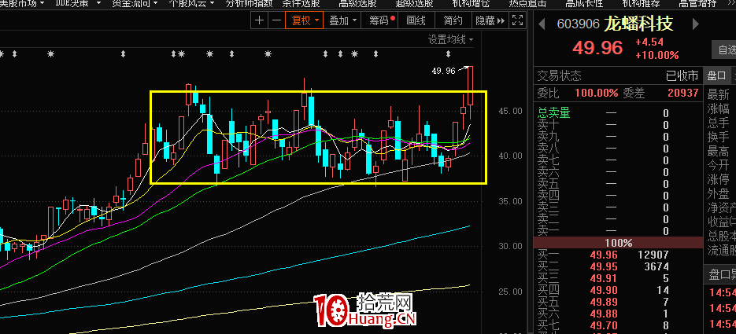Click 买四 price 49.90
The height and width of the screenshot is (334, 736).
click(x=604, y=291)
